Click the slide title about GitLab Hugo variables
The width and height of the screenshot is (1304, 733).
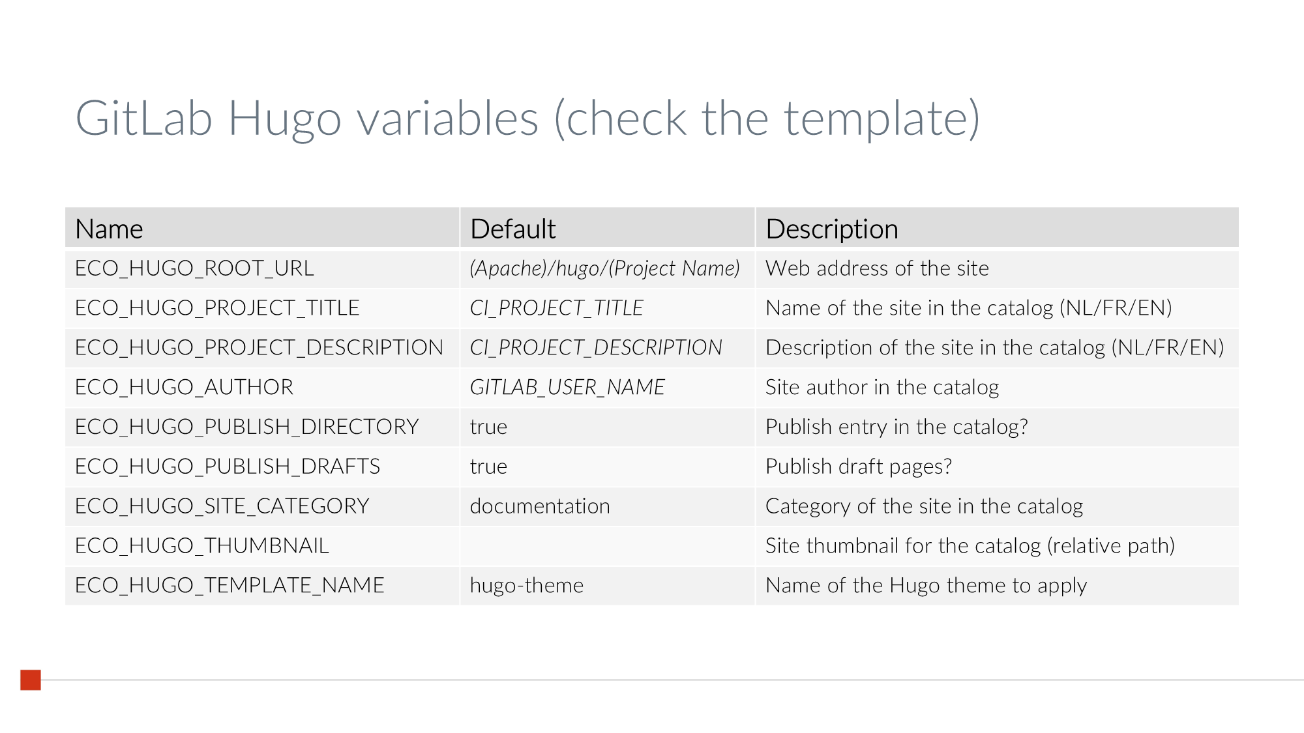click(527, 119)
